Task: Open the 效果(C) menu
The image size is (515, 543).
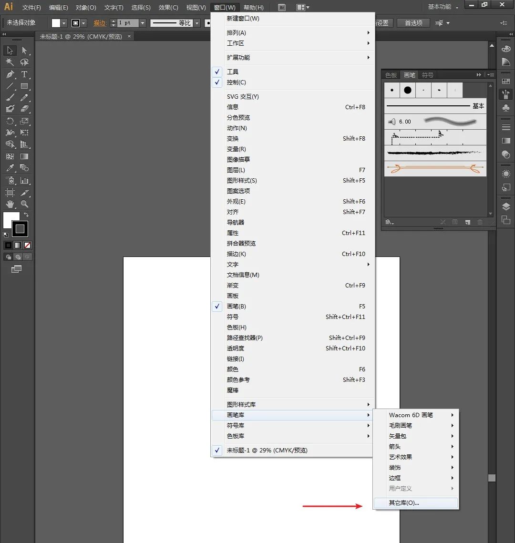Action: [168, 7]
